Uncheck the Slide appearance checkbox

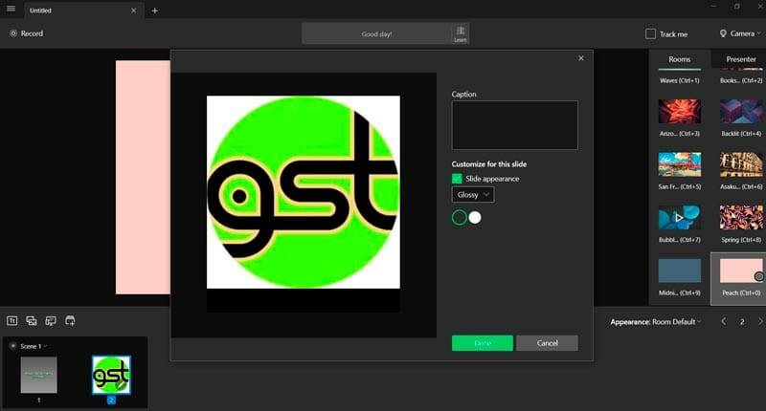458,179
